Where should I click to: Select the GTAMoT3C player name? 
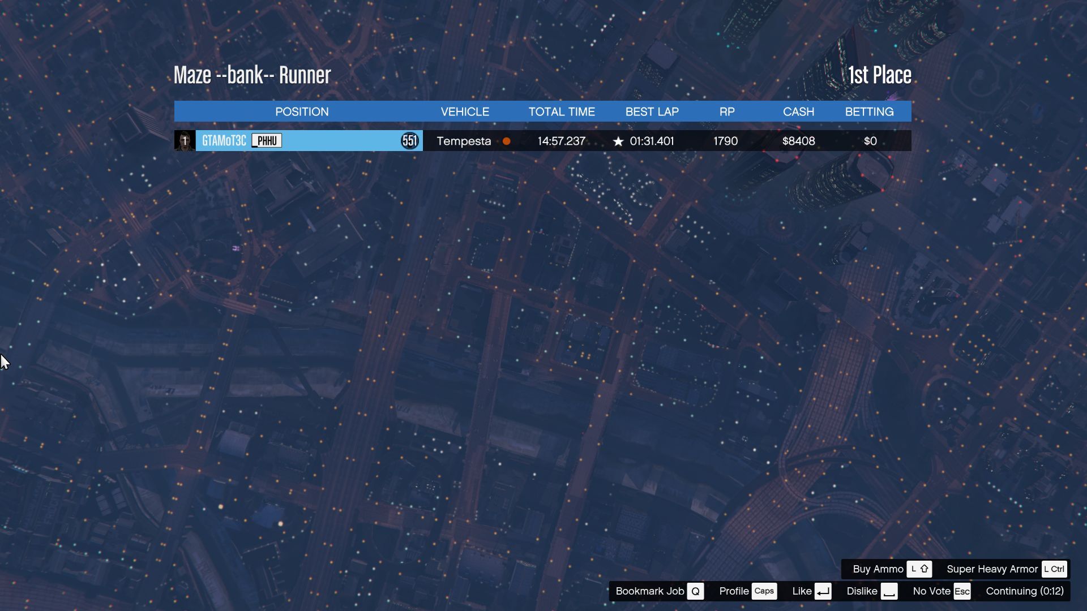pyautogui.click(x=224, y=141)
